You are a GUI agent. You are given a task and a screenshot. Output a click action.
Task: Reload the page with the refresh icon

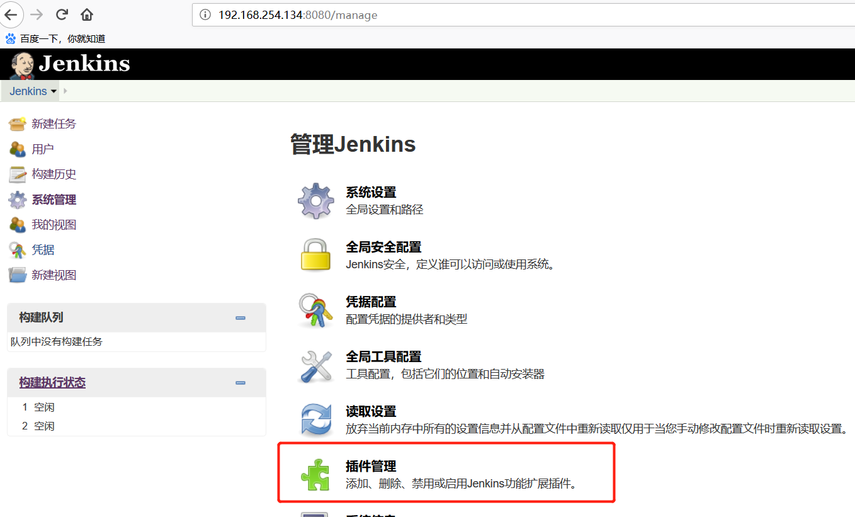[62, 14]
